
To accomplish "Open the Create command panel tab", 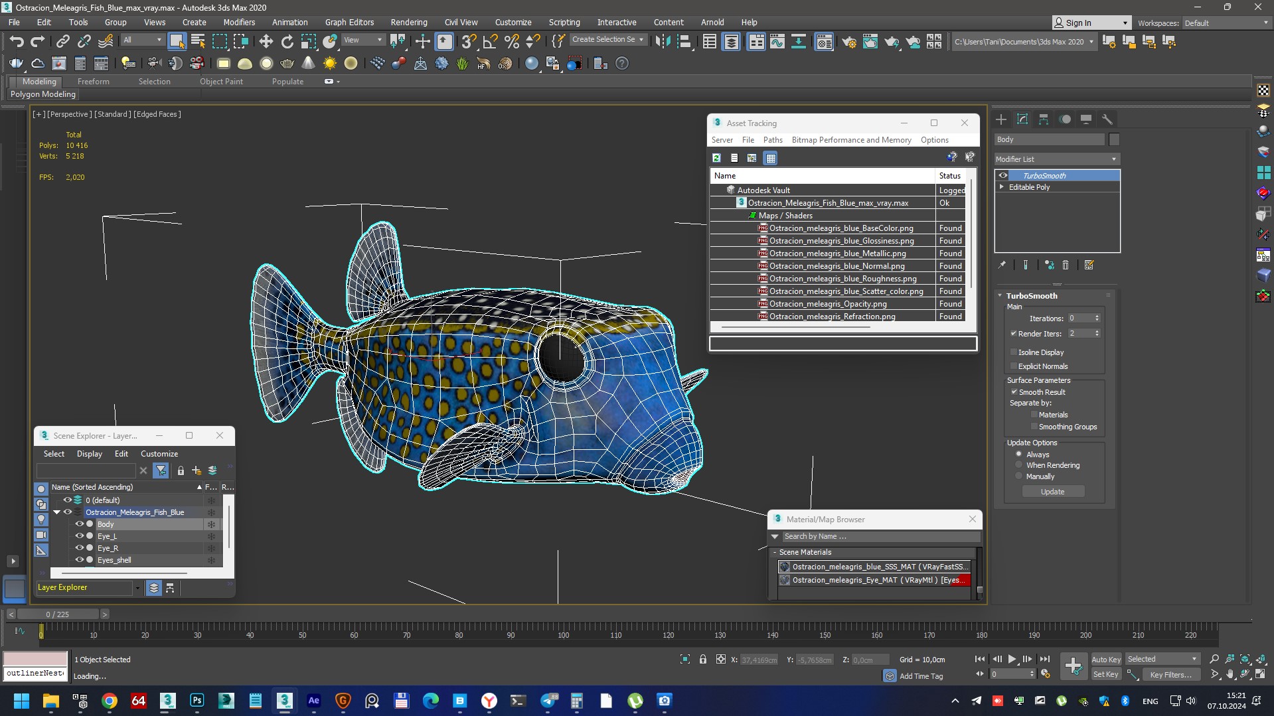I will [x=1001, y=119].
